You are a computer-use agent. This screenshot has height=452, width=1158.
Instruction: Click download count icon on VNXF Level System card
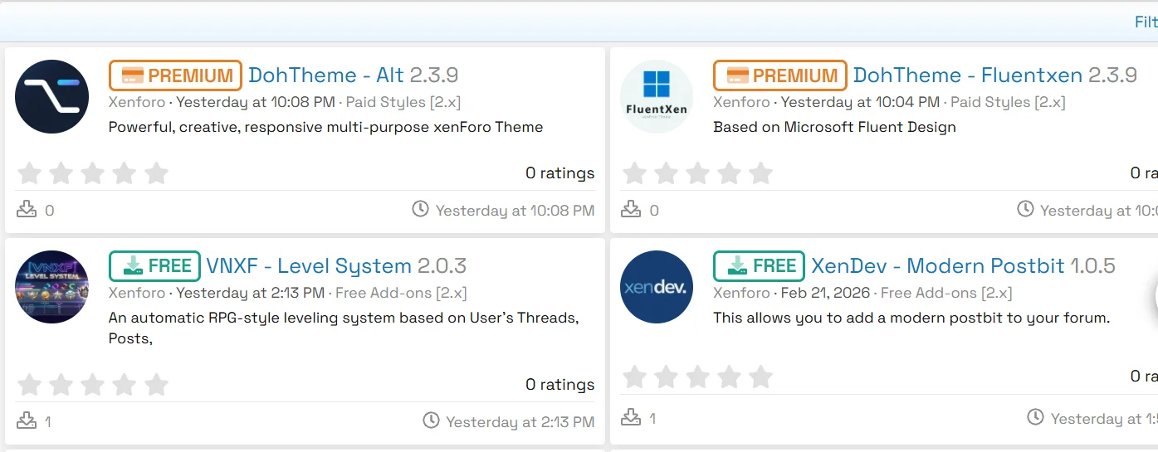click(x=27, y=420)
